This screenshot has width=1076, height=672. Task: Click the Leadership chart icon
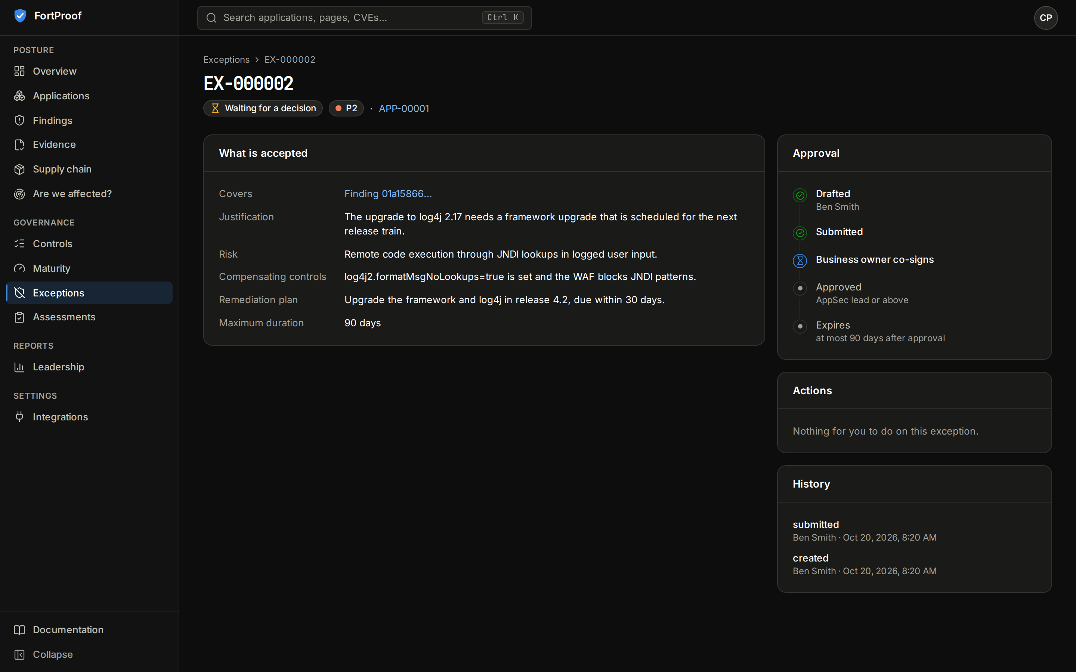[x=19, y=367]
